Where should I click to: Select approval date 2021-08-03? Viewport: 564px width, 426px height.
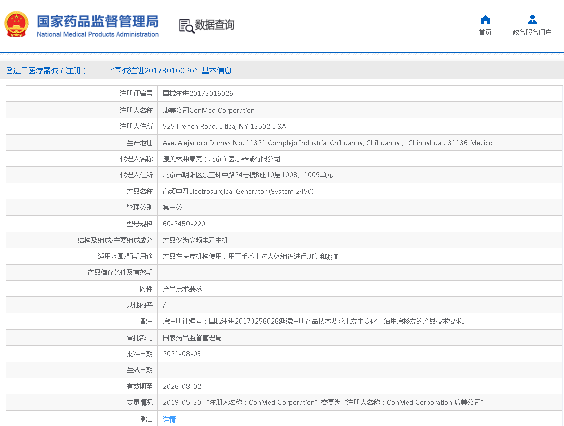pos(181,354)
